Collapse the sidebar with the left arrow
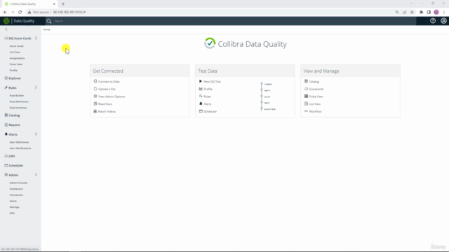 coord(6,29)
